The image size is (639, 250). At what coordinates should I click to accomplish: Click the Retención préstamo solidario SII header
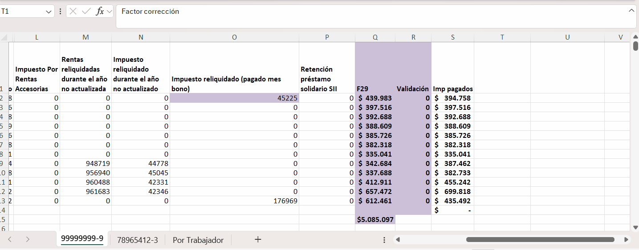point(327,68)
